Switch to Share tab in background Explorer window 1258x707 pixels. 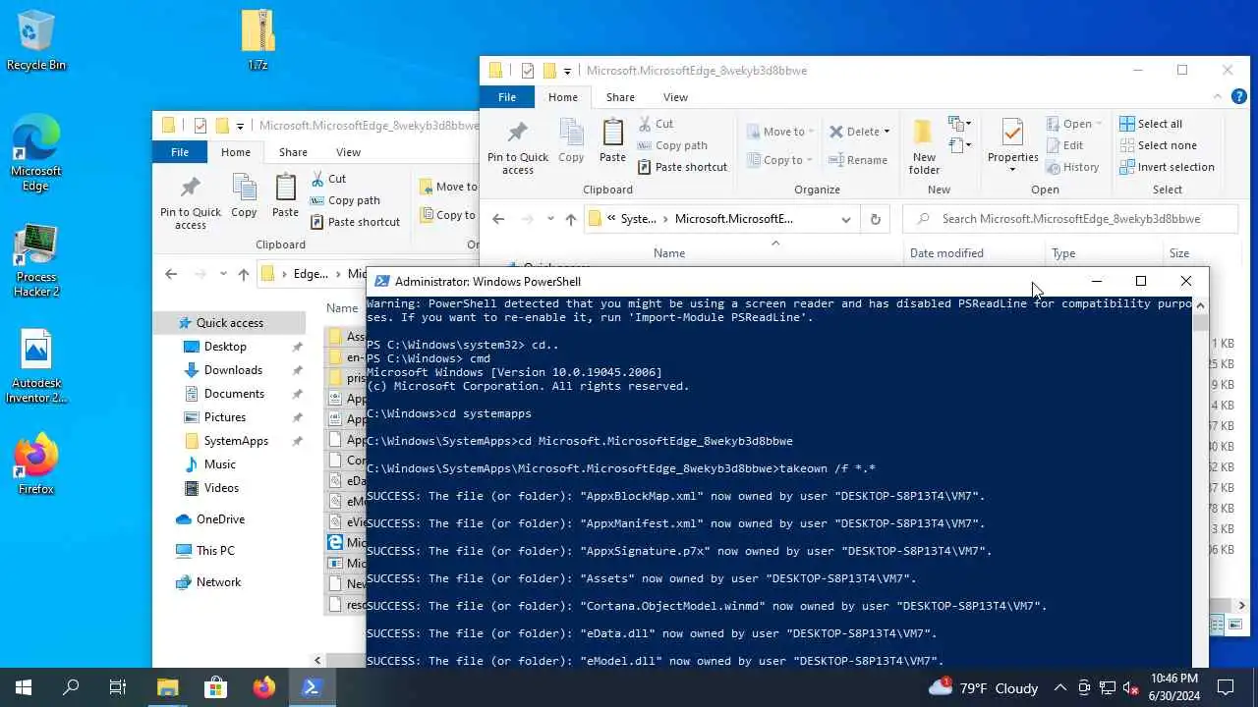pyautogui.click(x=293, y=152)
